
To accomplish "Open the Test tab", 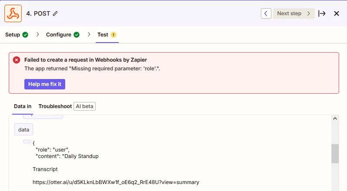I will tap(107, 35).
